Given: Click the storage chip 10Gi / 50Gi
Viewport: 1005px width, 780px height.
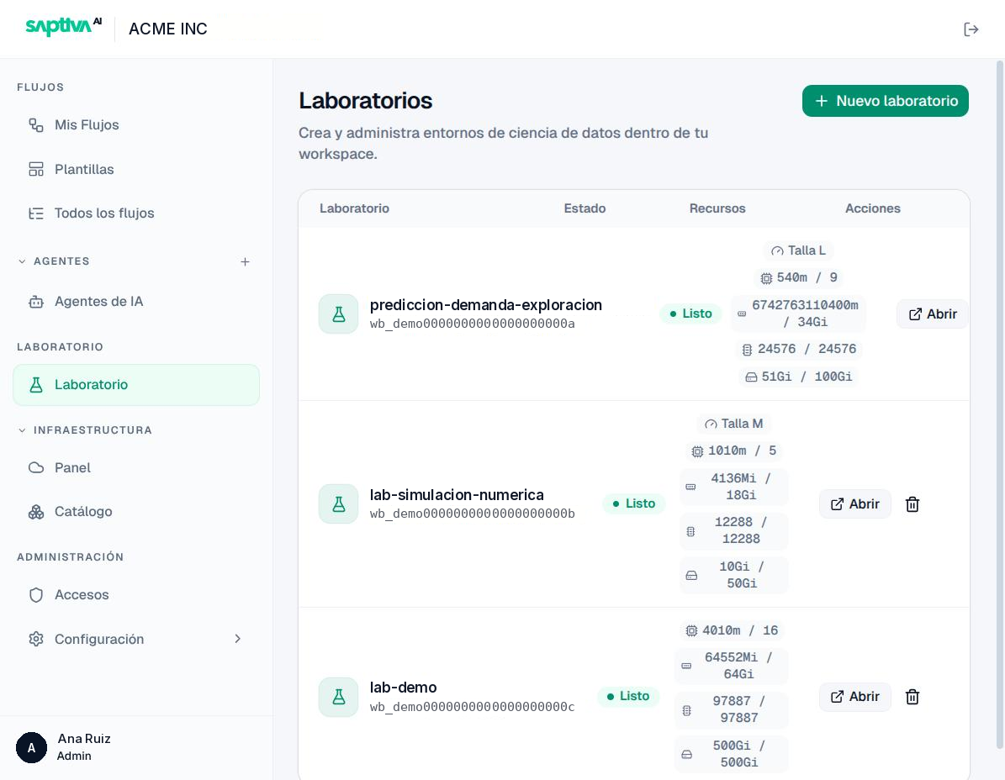Looking at the screenshot, I should pyautogui.click(x=734, y=575).
